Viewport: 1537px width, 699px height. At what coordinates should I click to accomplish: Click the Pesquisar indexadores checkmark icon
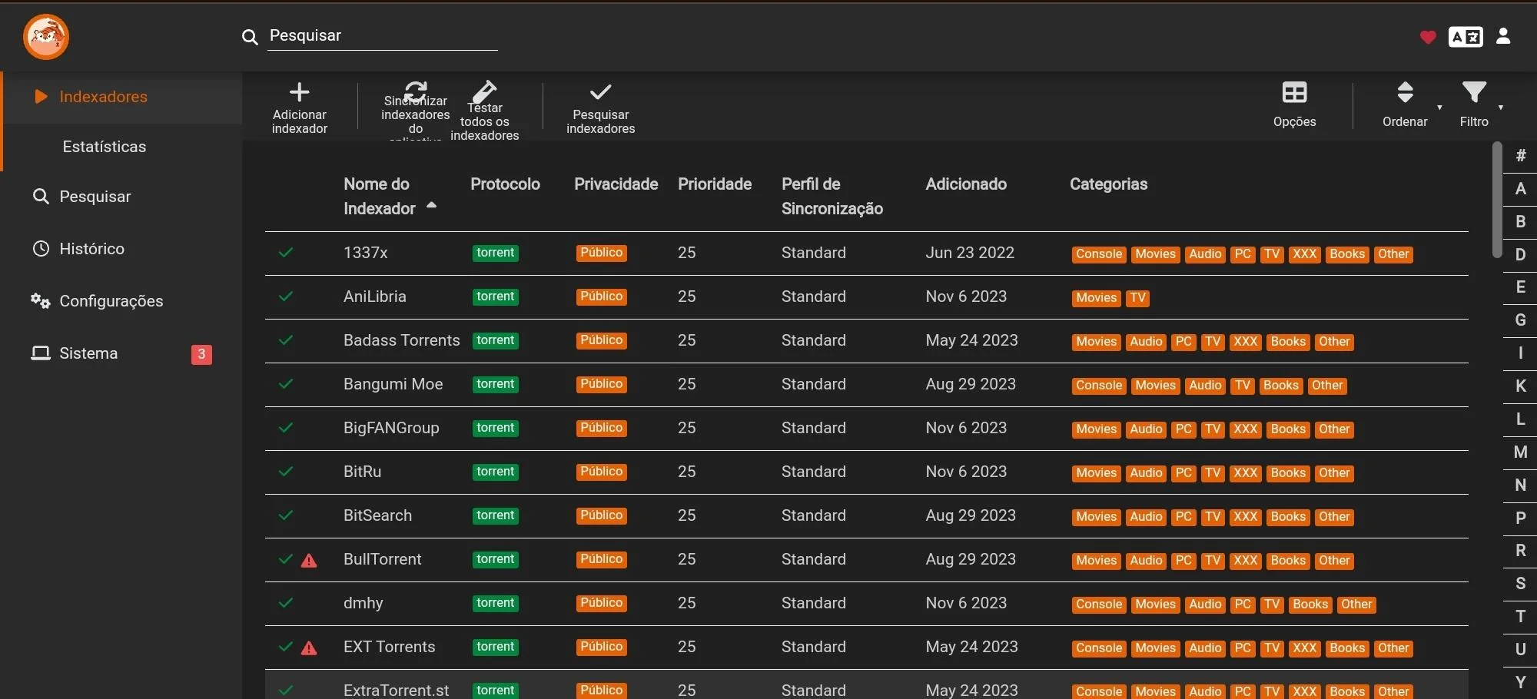[600, 93]
